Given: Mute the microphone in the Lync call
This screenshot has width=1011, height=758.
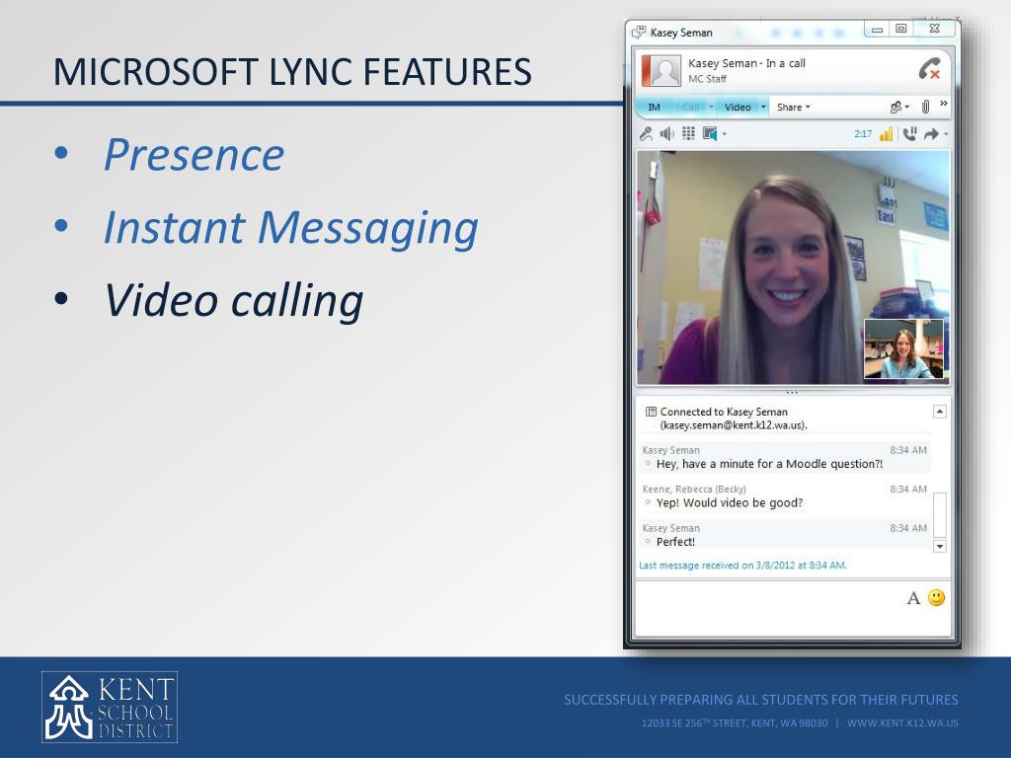Looking at the screenshot, I should coord(646,133).
